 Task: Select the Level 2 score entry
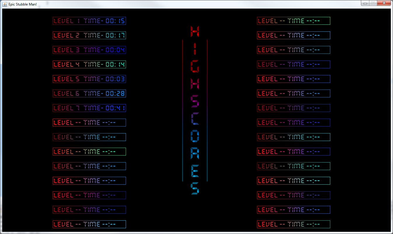tap(89, 35)
